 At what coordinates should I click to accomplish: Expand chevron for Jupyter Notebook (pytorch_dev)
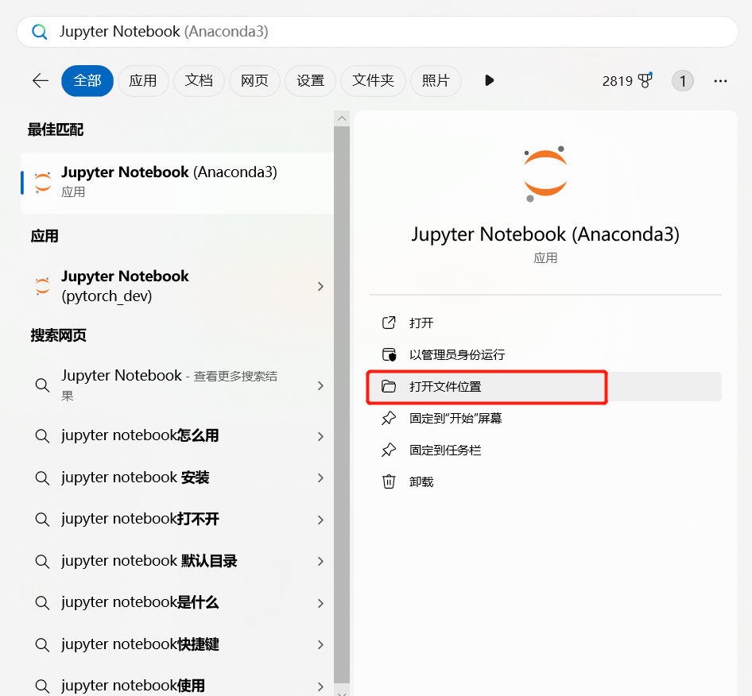pos(321,286)
